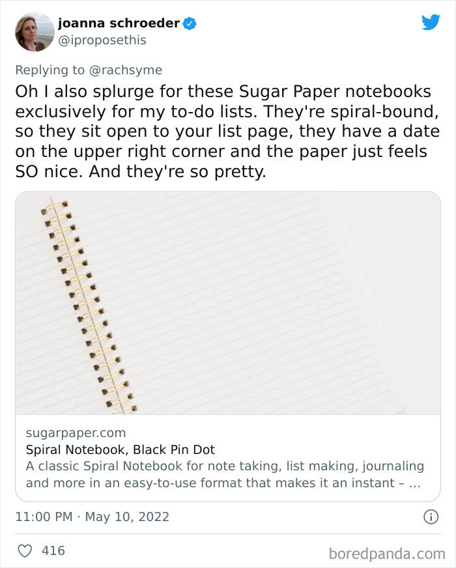Open the "Spiral Notebook, Black Pin Dot" title
The image size is (456, 568).
tap(120, 449)
